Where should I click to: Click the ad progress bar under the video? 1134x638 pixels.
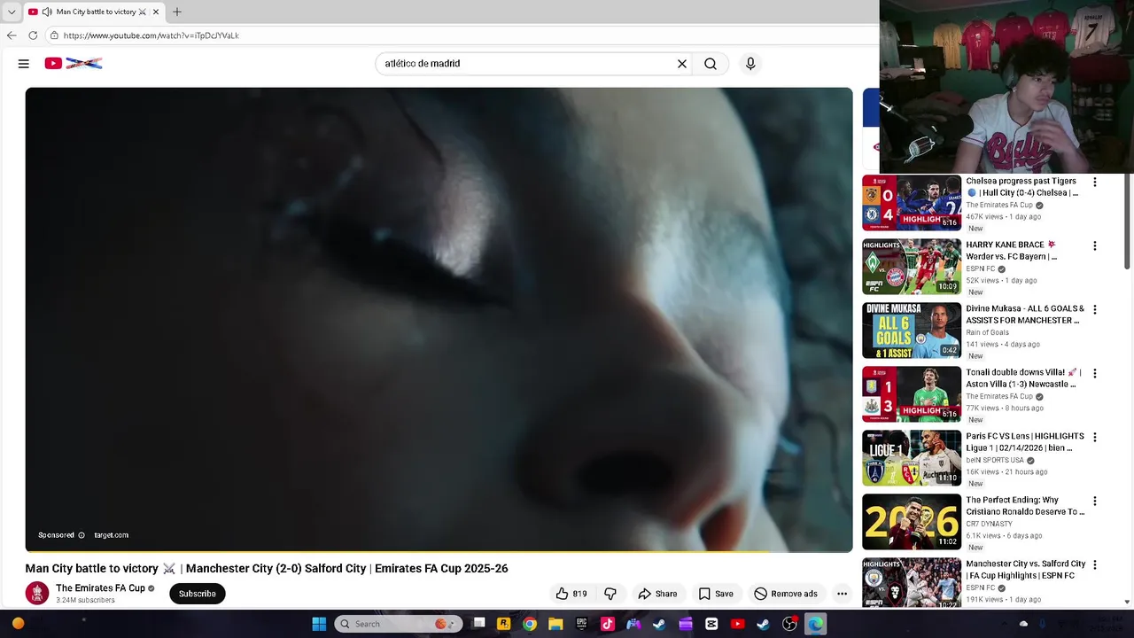pos(439,552)
